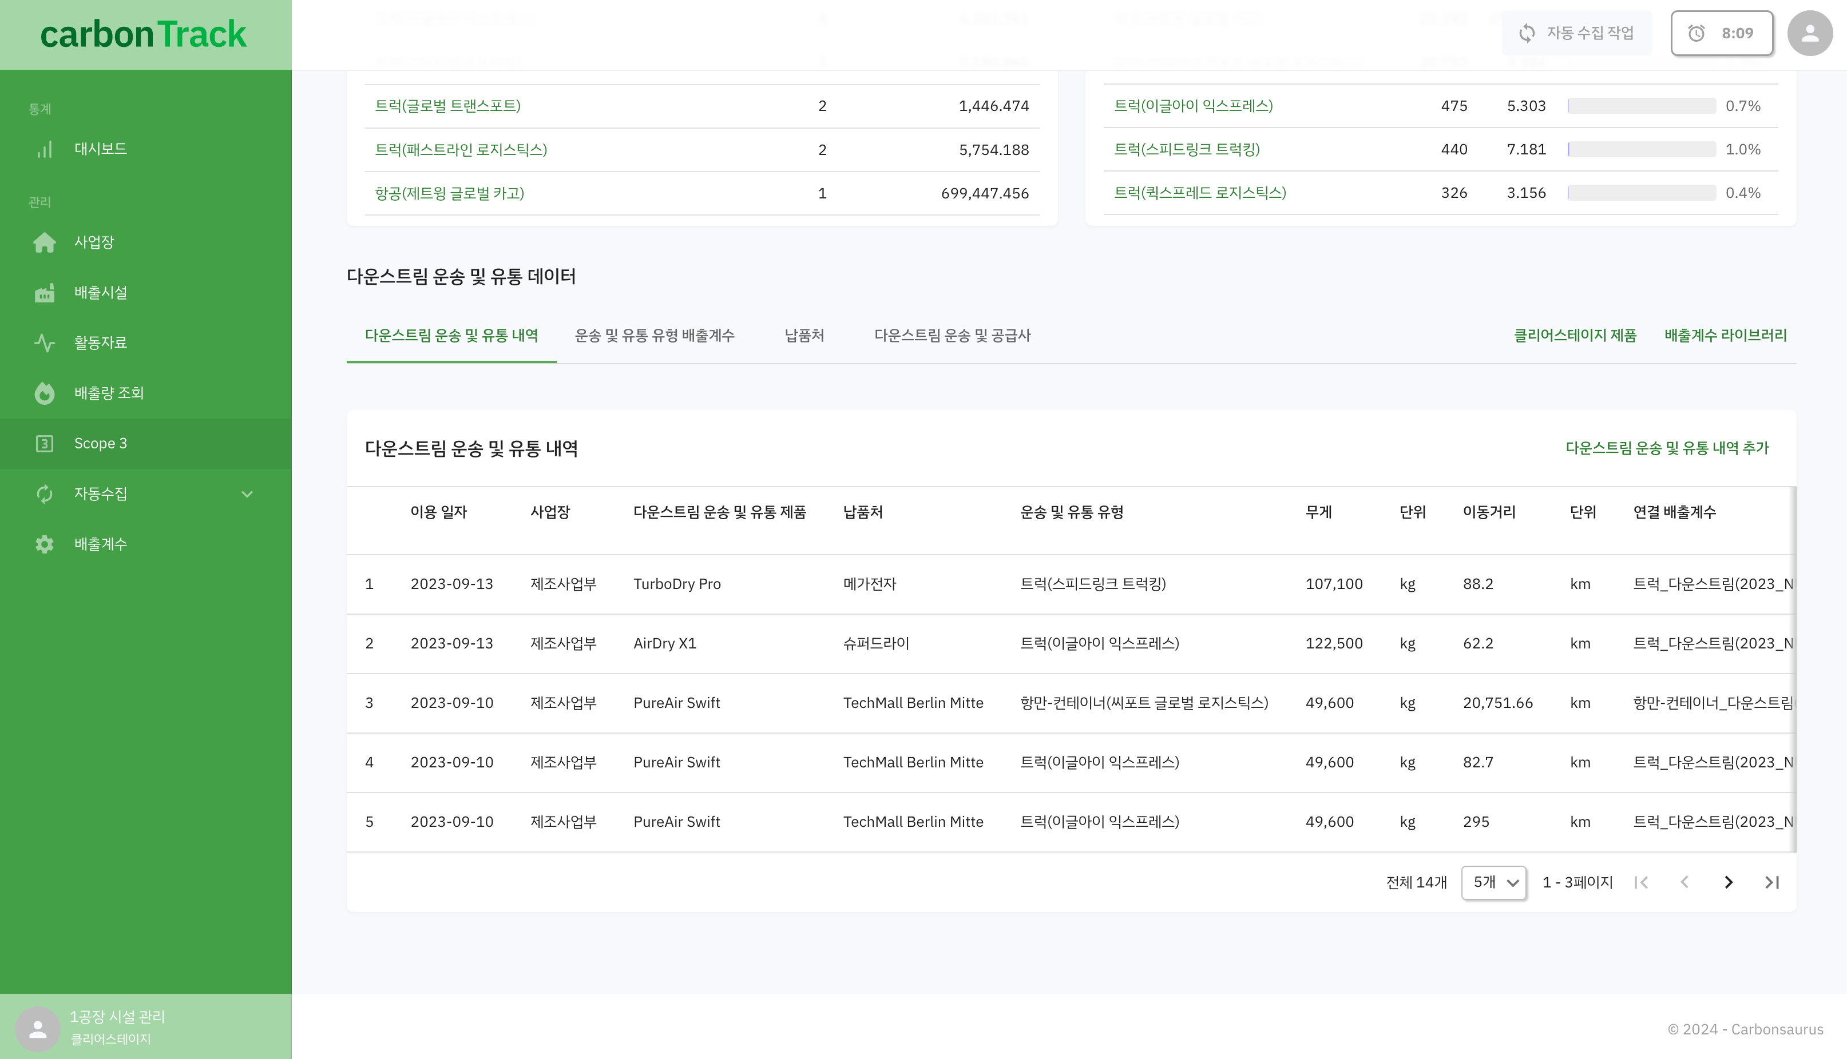Go to first page of table
The image size is (1847, 1059).
pos(1641,882)
